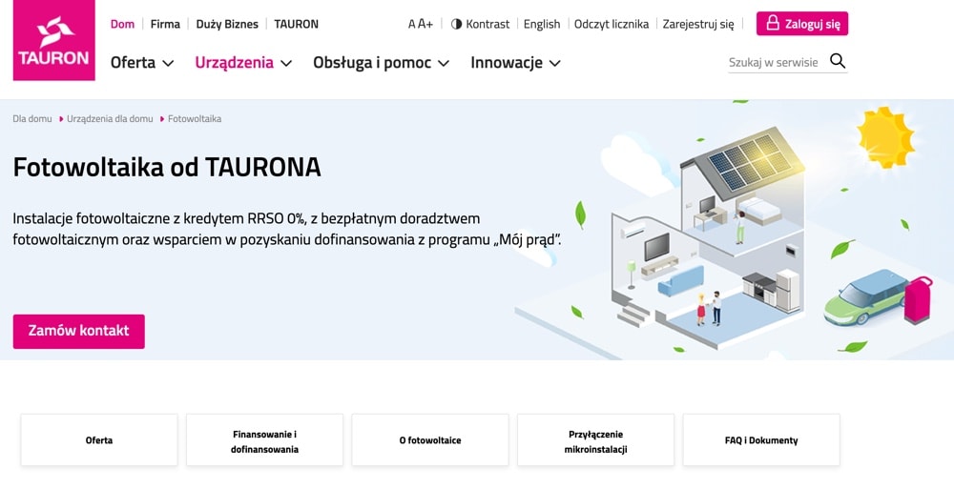Open the FAQ i Dokumenty tab
This screenshot has height=489, width=954.
[761, 440]
